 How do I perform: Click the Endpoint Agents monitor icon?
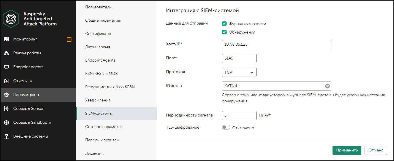tap(6, 67)
